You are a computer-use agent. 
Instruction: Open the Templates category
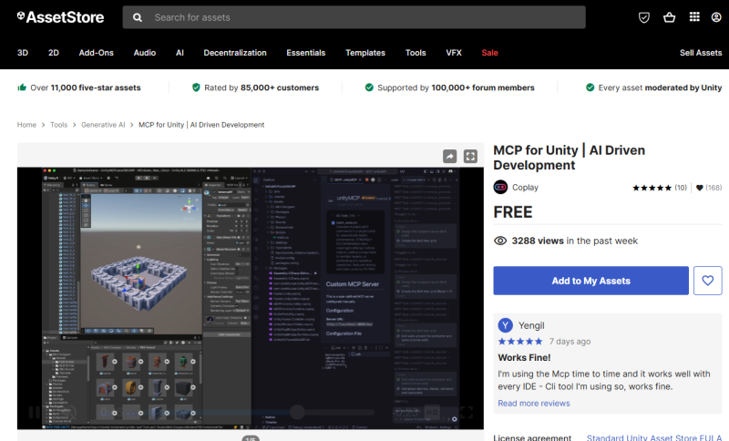(x=365, y=53)
